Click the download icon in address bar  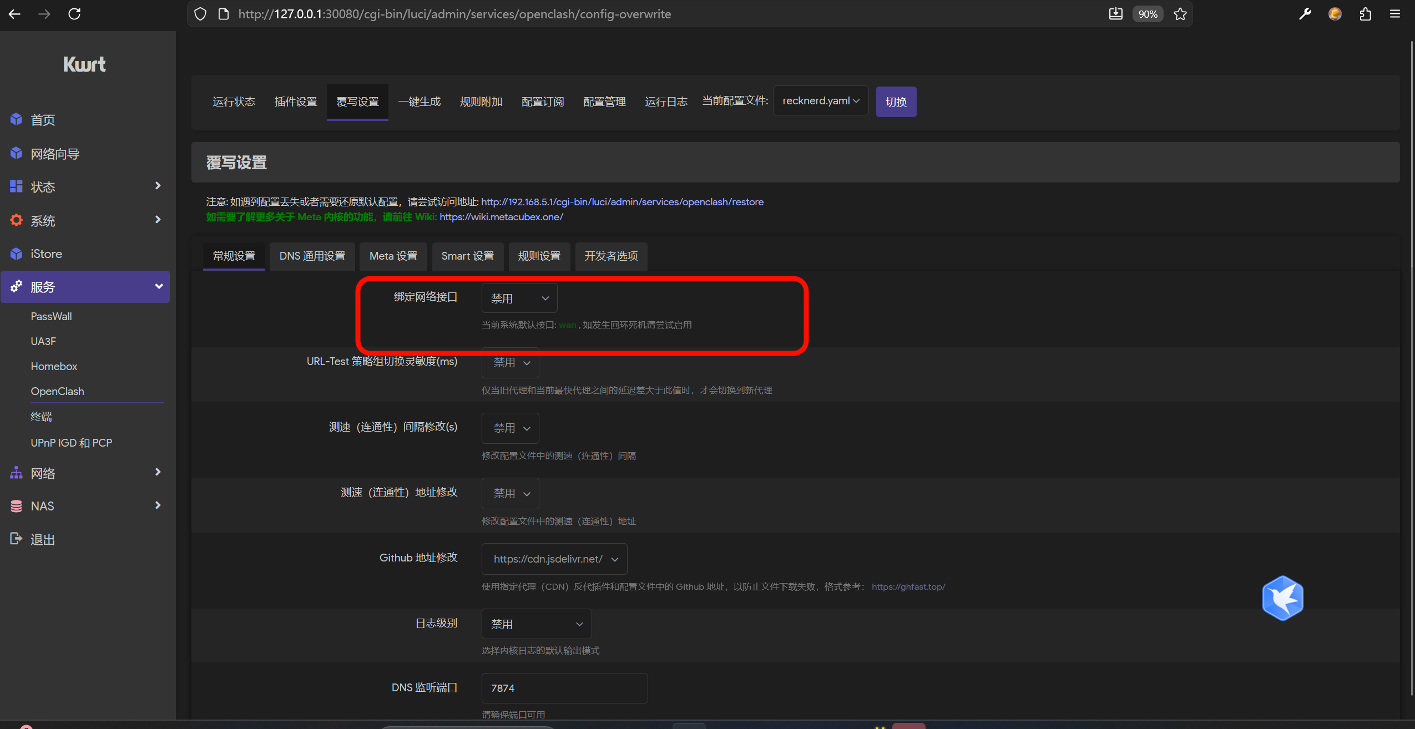(x=1115, y=14)
